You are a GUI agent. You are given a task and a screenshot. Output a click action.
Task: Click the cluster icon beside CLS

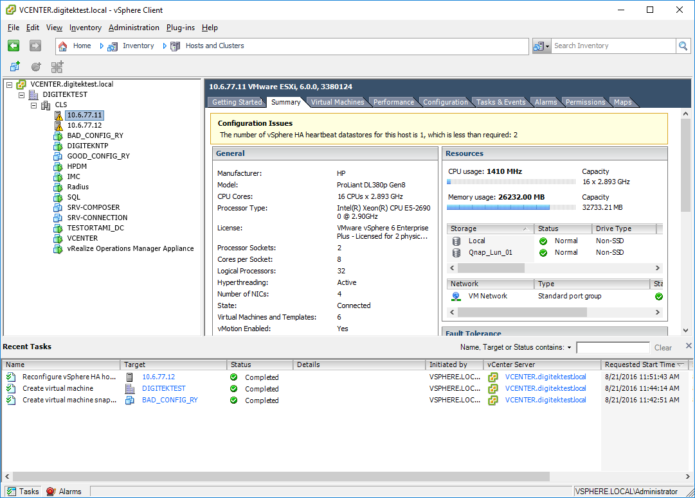click(x=46, y=105)
